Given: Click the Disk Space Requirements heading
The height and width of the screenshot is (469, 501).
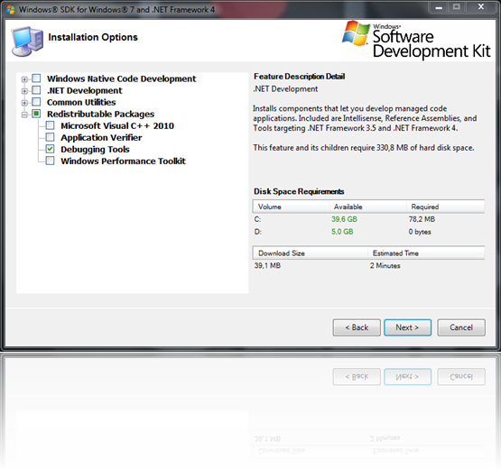Looking at the screenshot, I should 299,191.
